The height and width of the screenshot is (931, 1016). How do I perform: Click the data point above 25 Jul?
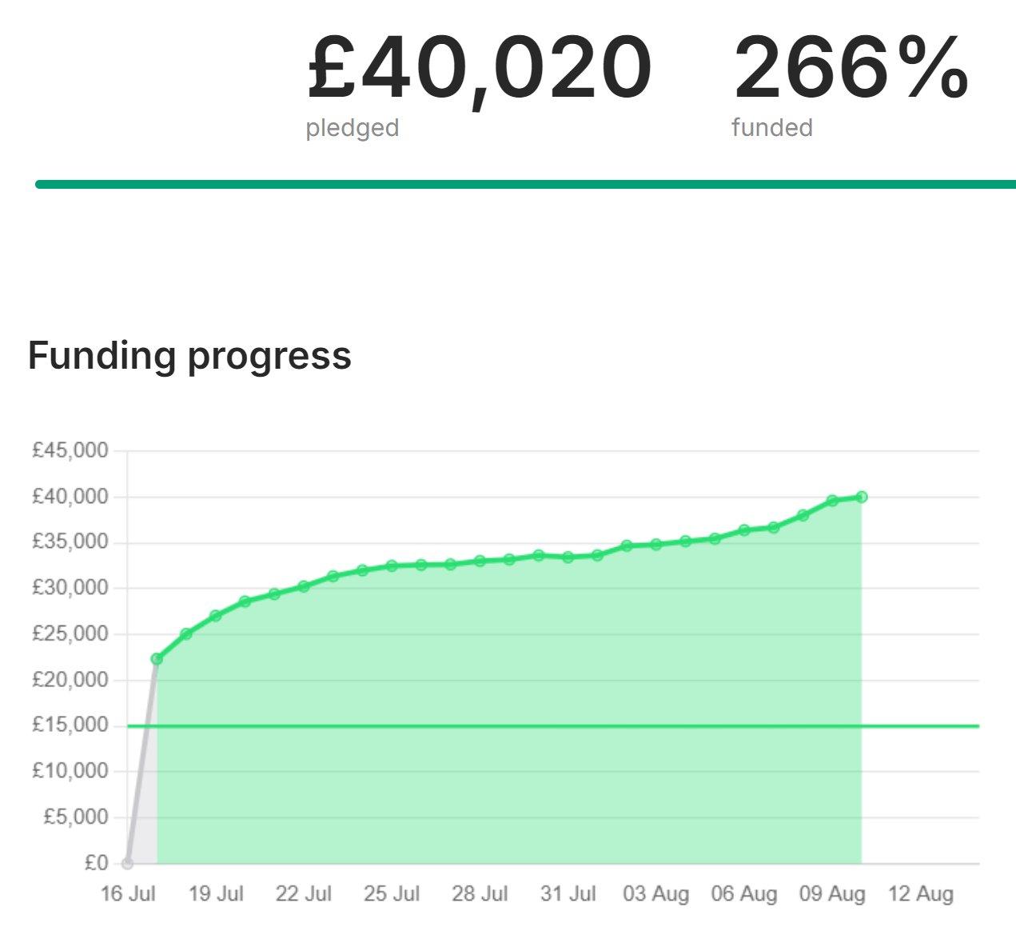click(x=392, y=565)
